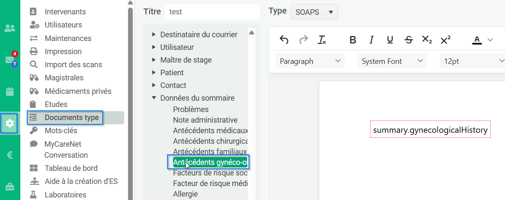The image size is (505, 200).
Task: Collapse the Données du sommaire node
Action: point(154,98)
